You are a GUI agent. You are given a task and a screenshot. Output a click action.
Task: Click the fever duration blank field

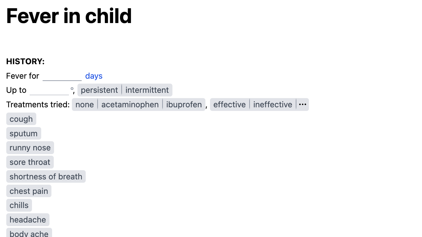point(62,76)
